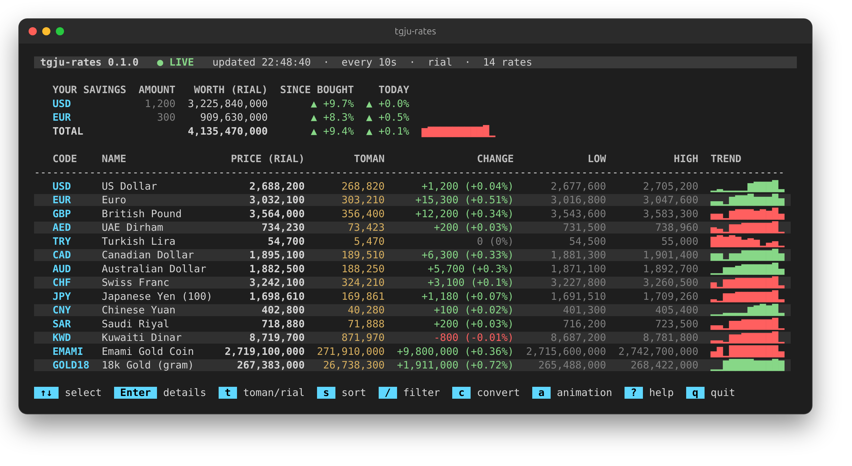Click the ? help key badge
Screen dimensions: 852x466
pos(633,393)
